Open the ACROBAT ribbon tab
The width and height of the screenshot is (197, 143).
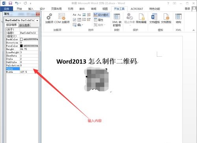137,9
